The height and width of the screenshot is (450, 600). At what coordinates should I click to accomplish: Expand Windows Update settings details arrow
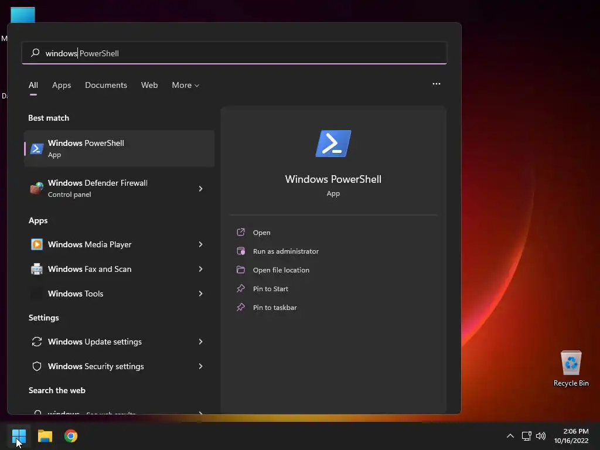coord(200,342)
